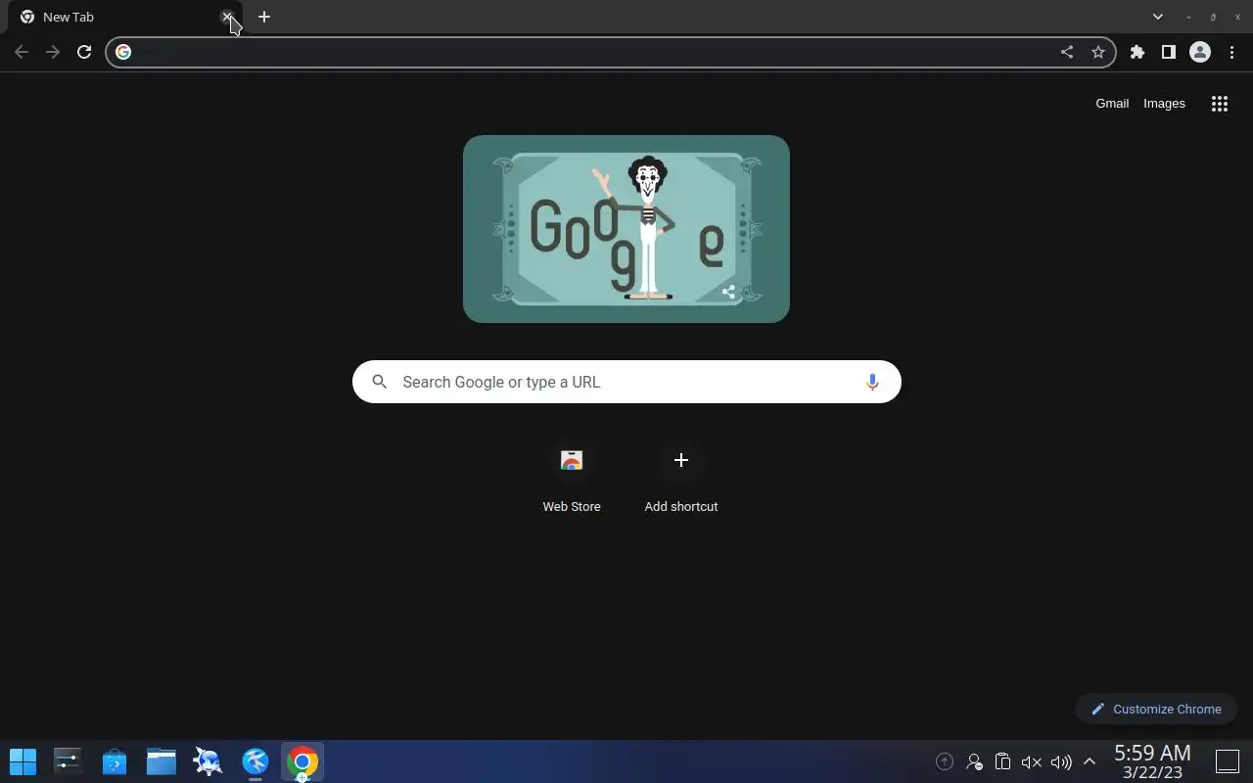Open the Google apps grid
This screenshot has width=1253, height=783.
(x=1220, y=104)
